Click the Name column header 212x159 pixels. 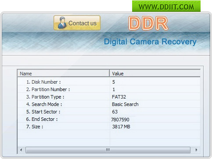coord(63,74)
